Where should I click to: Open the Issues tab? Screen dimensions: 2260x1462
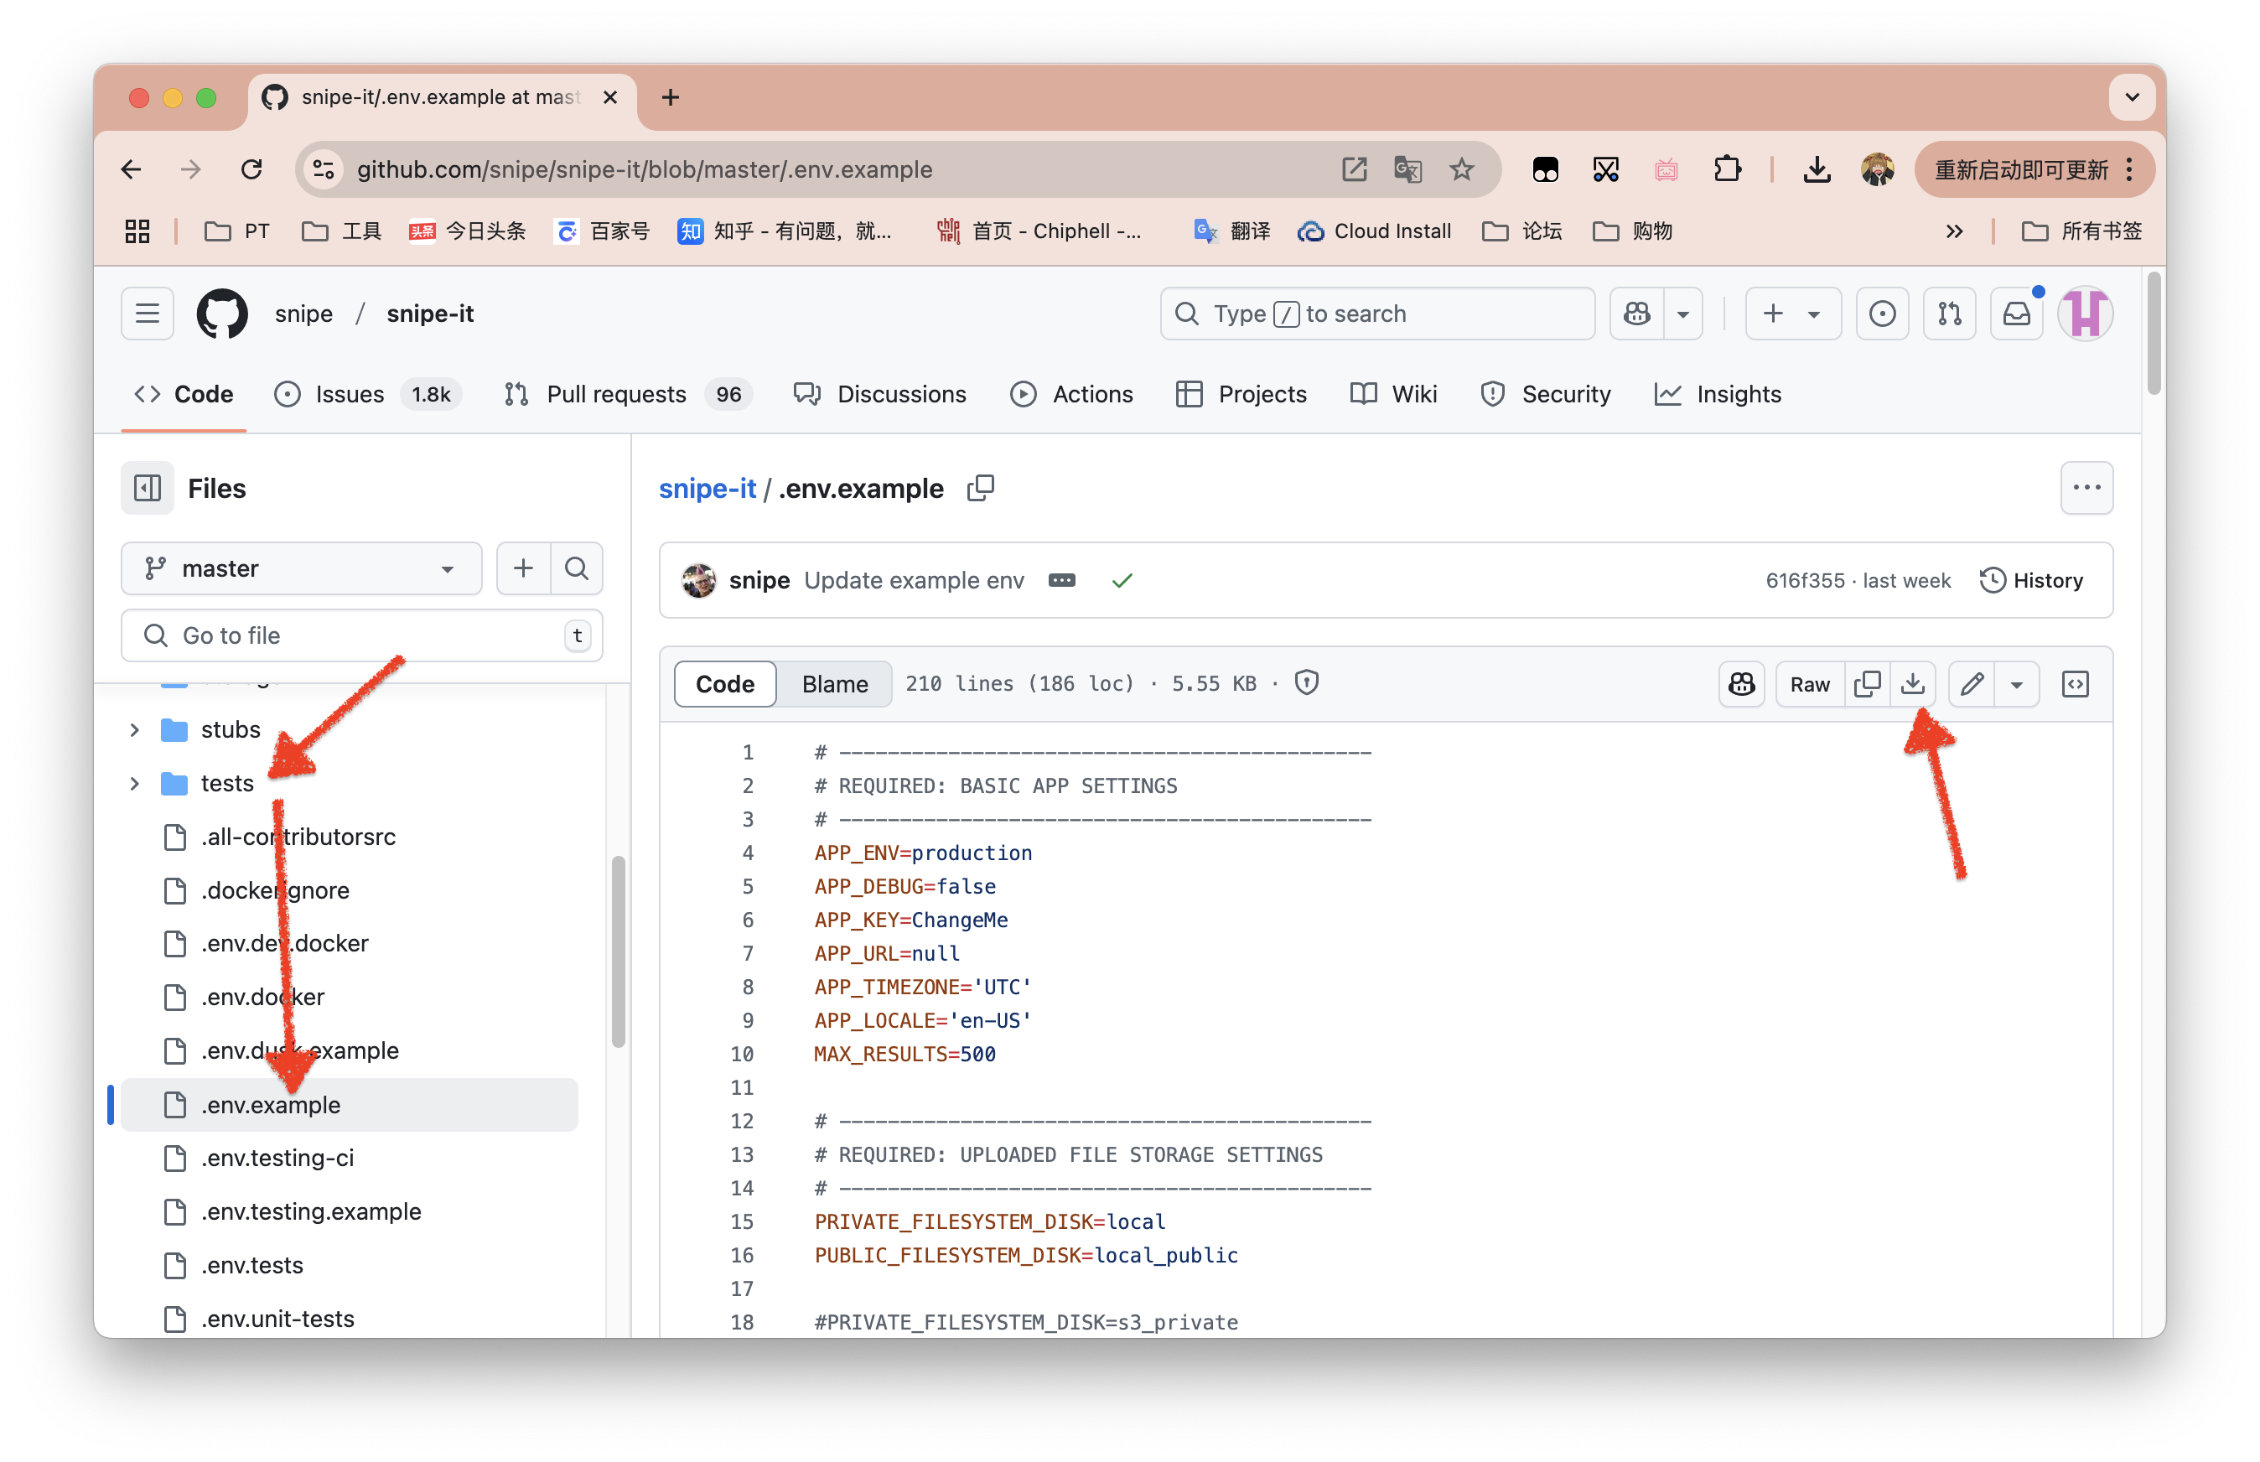coord(366,394)
